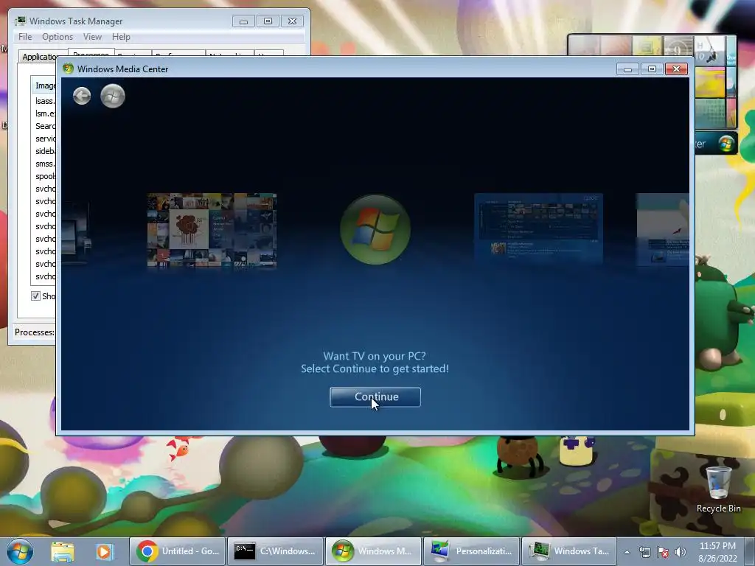Open Help menu in Task Manager

tap(121, 37)
